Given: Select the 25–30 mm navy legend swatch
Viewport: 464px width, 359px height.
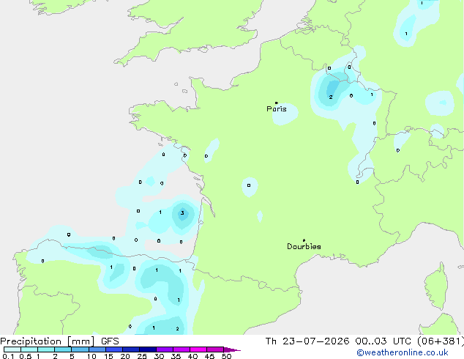Looking at the screenshot, I should [x=148, y=349].
